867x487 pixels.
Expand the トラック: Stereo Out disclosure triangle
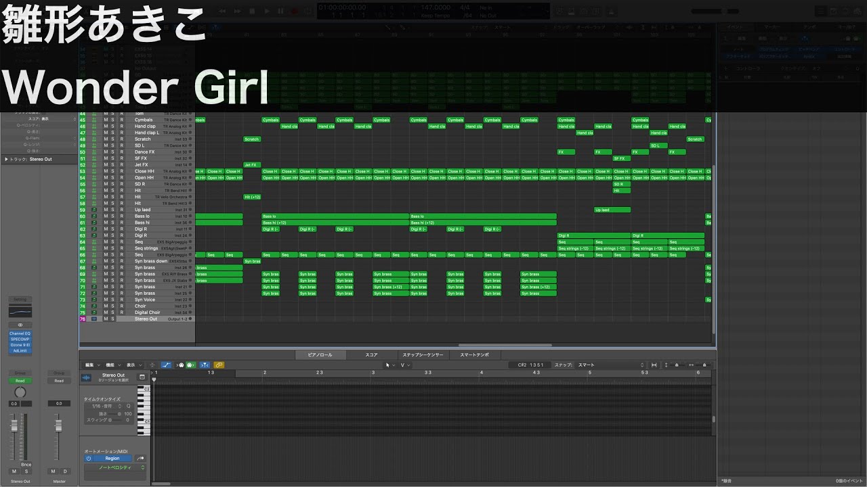tap(7, 160)
